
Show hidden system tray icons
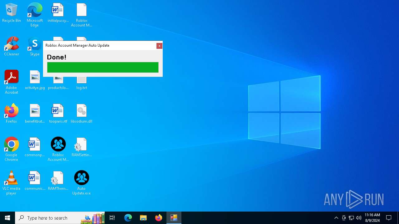[x=336, y=218]
